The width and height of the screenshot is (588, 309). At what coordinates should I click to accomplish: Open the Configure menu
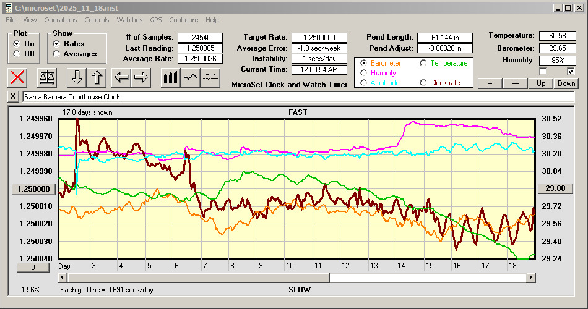pyautogui.click(x=184, y=20)
